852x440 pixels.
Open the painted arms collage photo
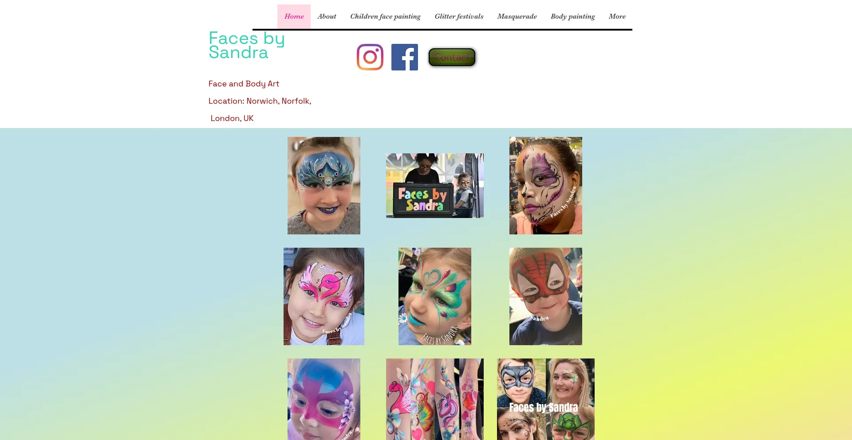point(435,399)
